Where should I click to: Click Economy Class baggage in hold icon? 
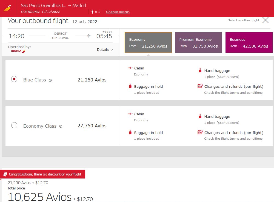tap(130, 133)
